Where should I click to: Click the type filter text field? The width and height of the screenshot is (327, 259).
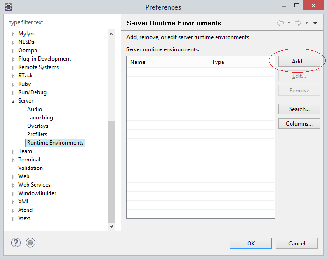(x=61, y=22)
